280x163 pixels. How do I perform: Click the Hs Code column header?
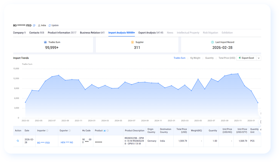(x=86, y=131)
